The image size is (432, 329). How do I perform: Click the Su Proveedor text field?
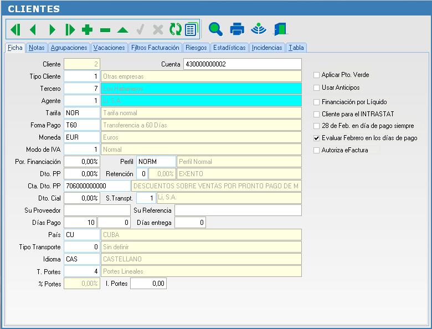pos(97,210)
